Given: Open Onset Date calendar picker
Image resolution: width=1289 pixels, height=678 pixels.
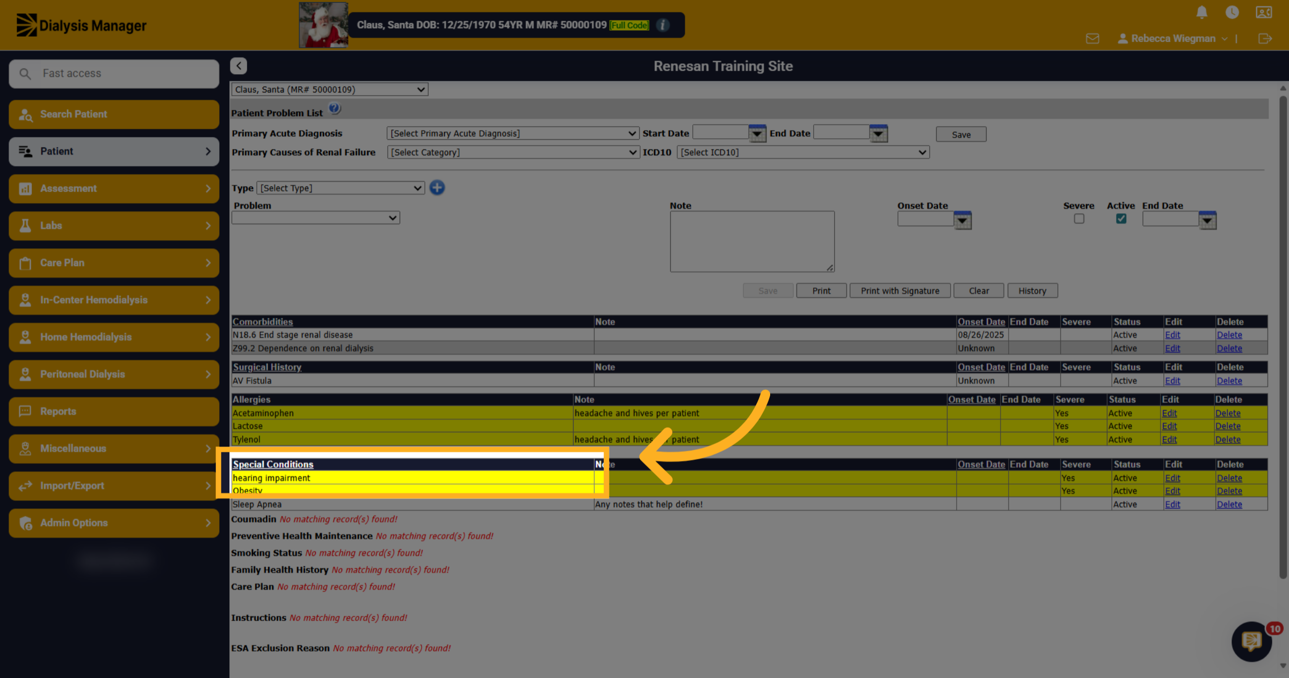Looking at the screenshot, I should (x=962, y=220).
